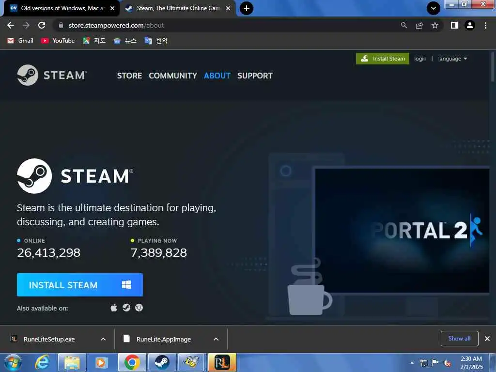This screenshot has height=372, width=496.
Task: Open Action Center flag icon
Action: point(435,363)
